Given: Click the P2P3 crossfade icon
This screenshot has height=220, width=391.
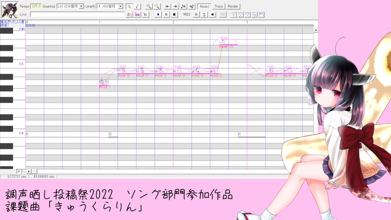Looking at the screenshot, I should coord(240,15).
